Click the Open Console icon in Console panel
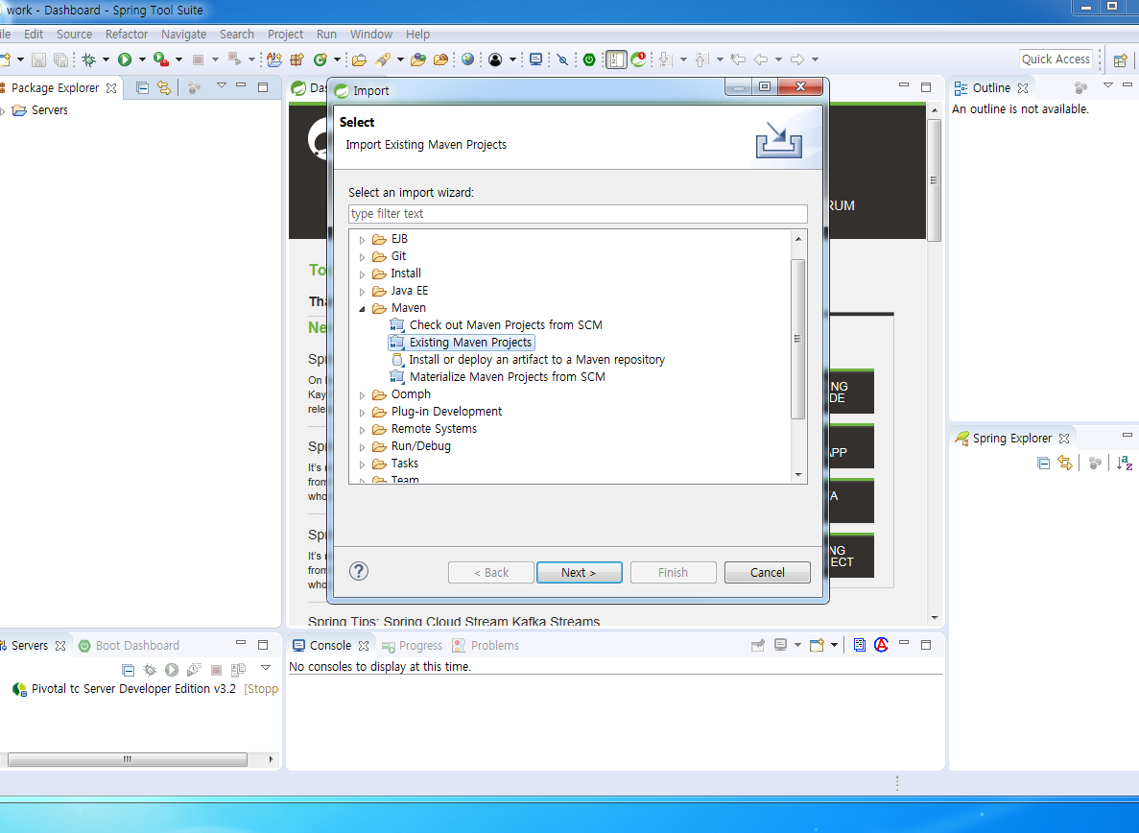 pos(817,645)
